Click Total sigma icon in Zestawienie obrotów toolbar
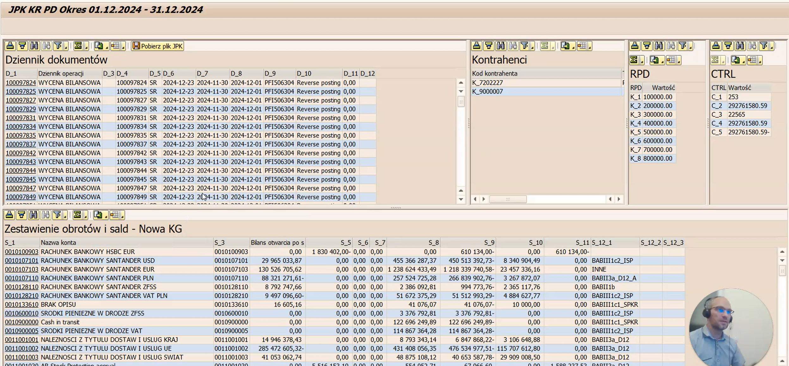The image size is (789, 366). point(77,215)
